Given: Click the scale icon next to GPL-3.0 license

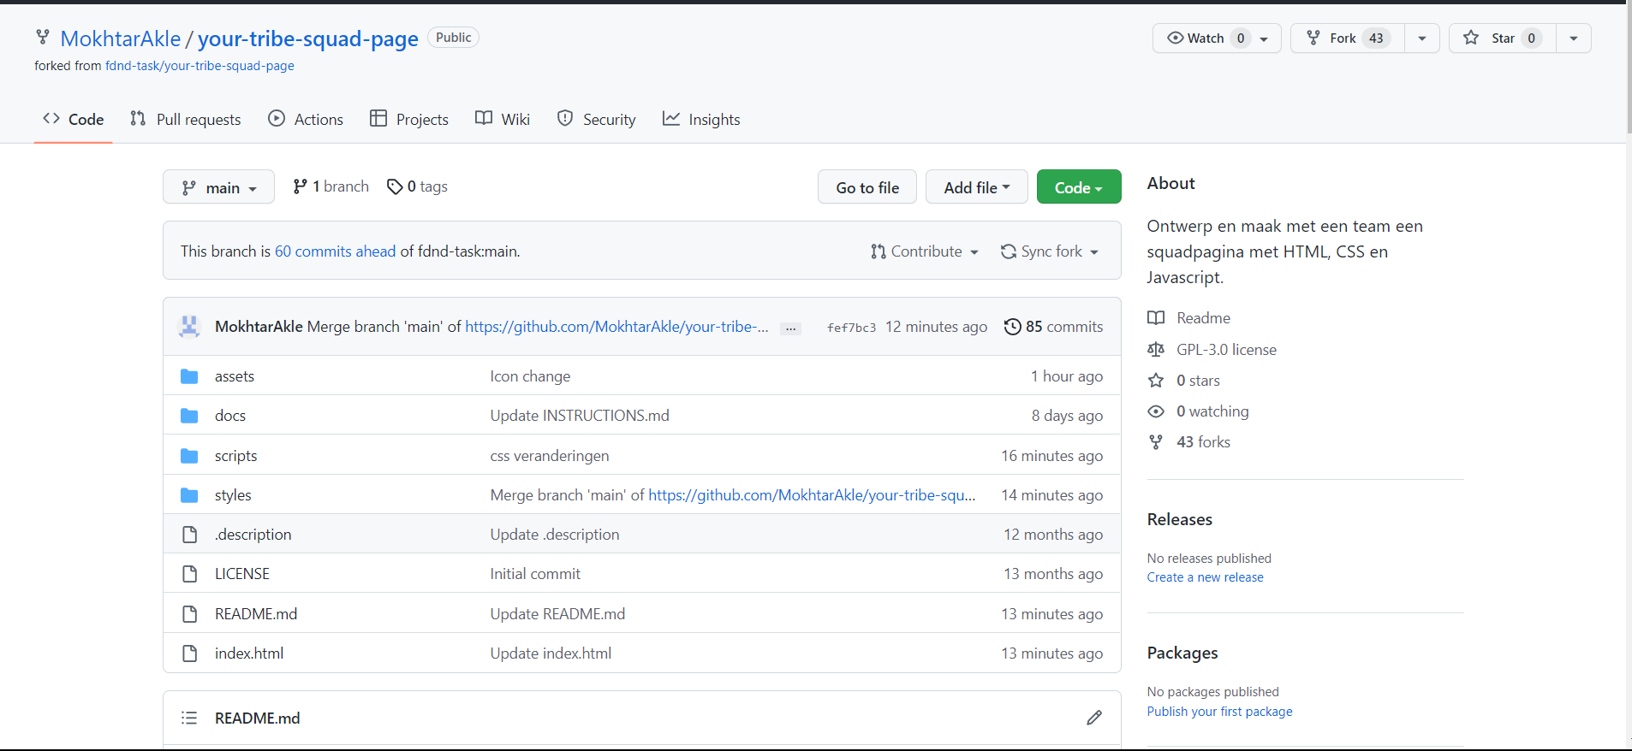Looking at the screenshot, I should pyautogui.click(x=1156, y=350).
